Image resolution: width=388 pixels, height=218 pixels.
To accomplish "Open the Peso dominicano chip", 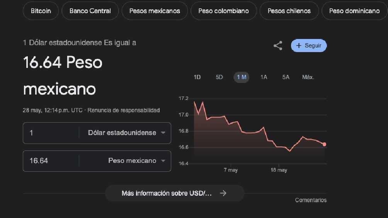I will pyautogui.click(x=354, y=11).
